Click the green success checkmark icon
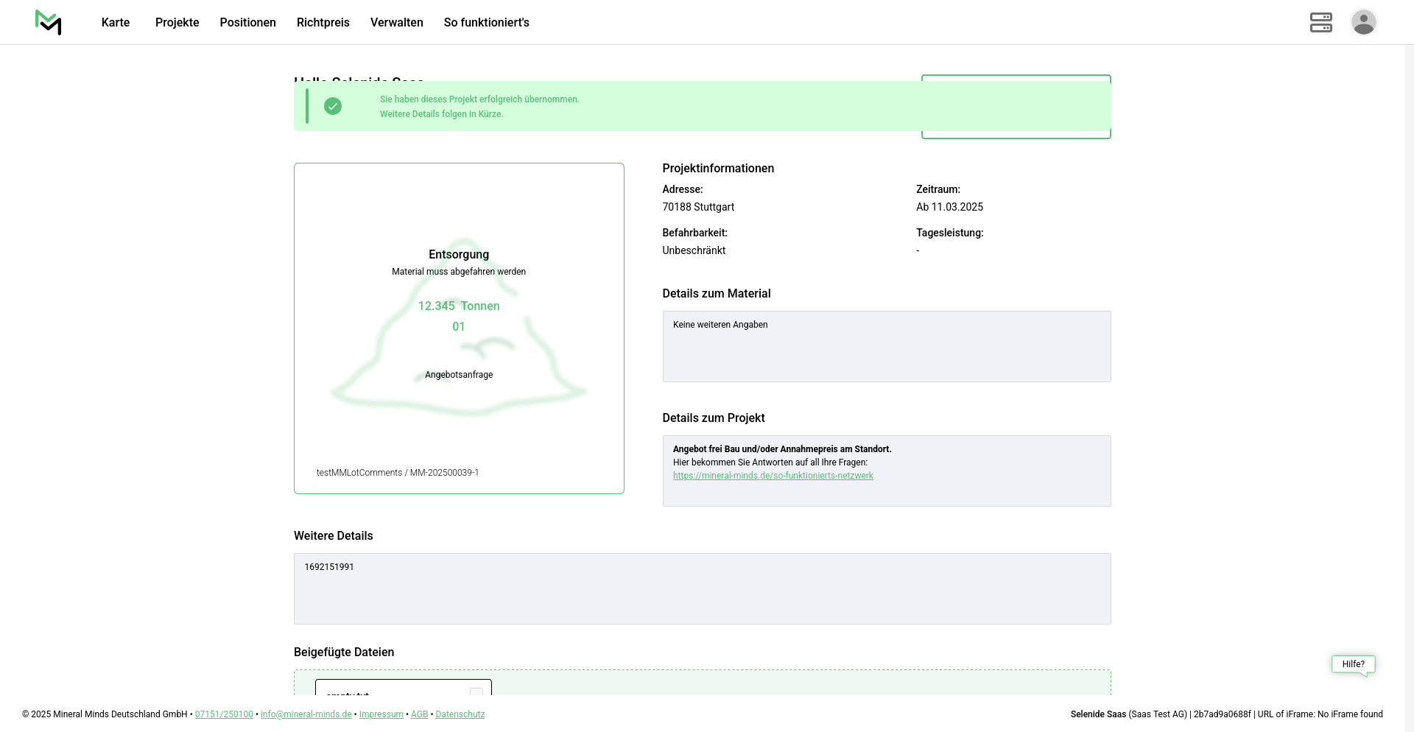This screenshot has width=1414, height=732. pos(333,106)
